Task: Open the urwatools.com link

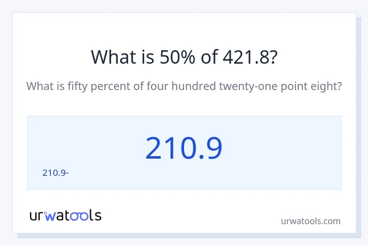Action: click(x=310, y=221)
